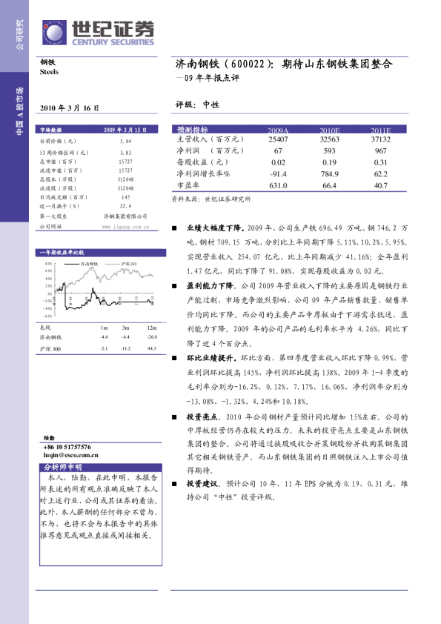Click the bullet heading '环比业绩提升'

click(210, 358)
